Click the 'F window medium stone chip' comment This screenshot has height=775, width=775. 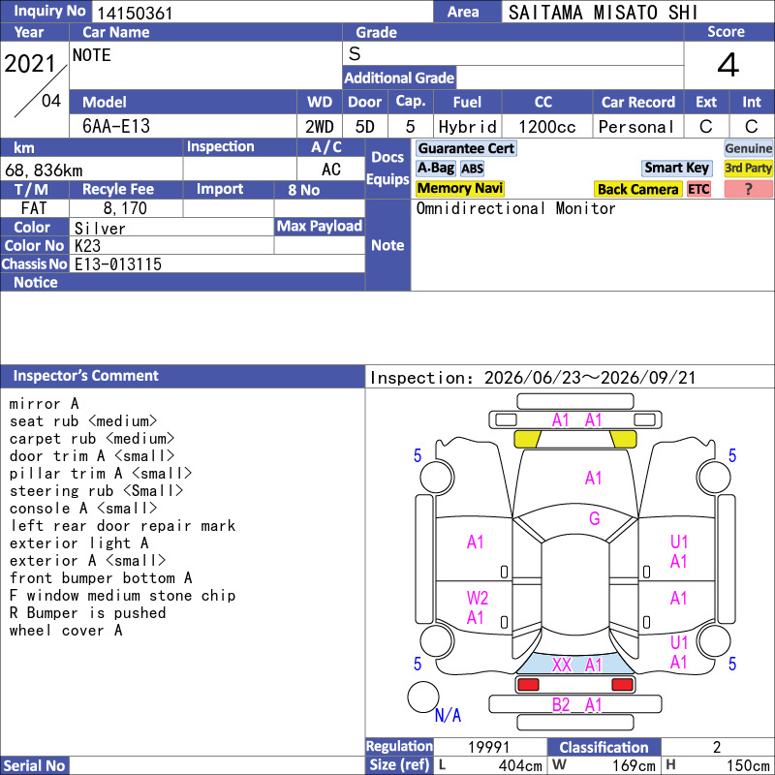coord(123,595)
